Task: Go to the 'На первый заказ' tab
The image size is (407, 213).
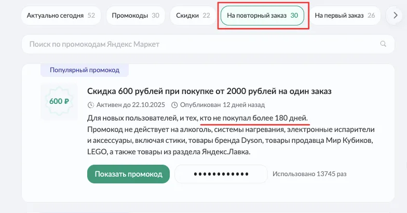Action: coord(345,16)
